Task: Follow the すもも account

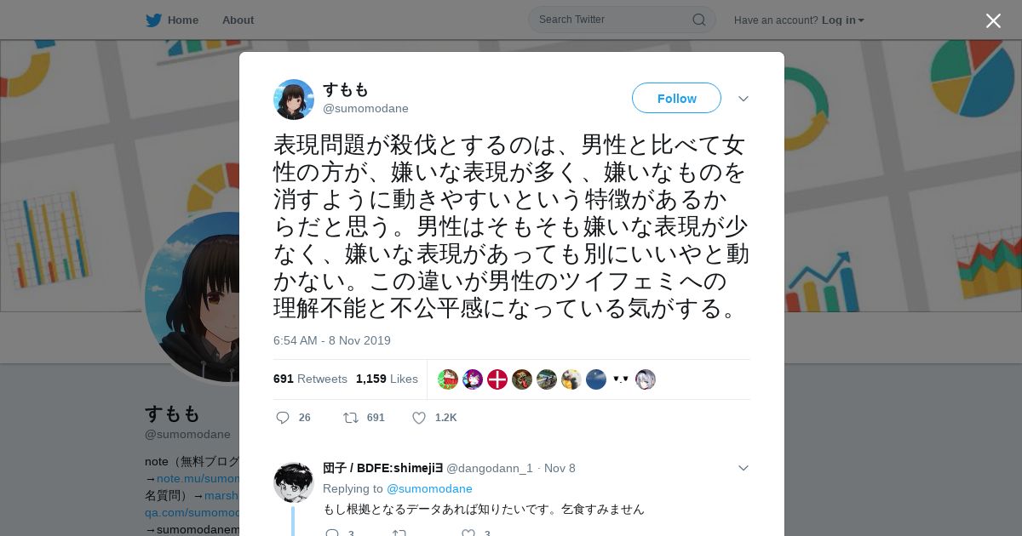Action: [x=676, y=98]
